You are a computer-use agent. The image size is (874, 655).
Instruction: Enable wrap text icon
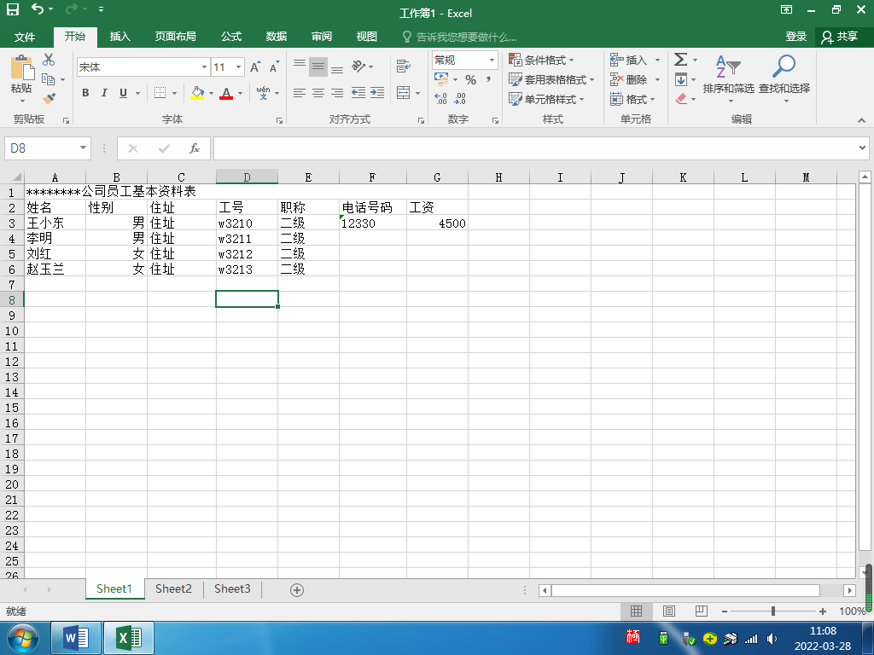[x=404, y=67]
